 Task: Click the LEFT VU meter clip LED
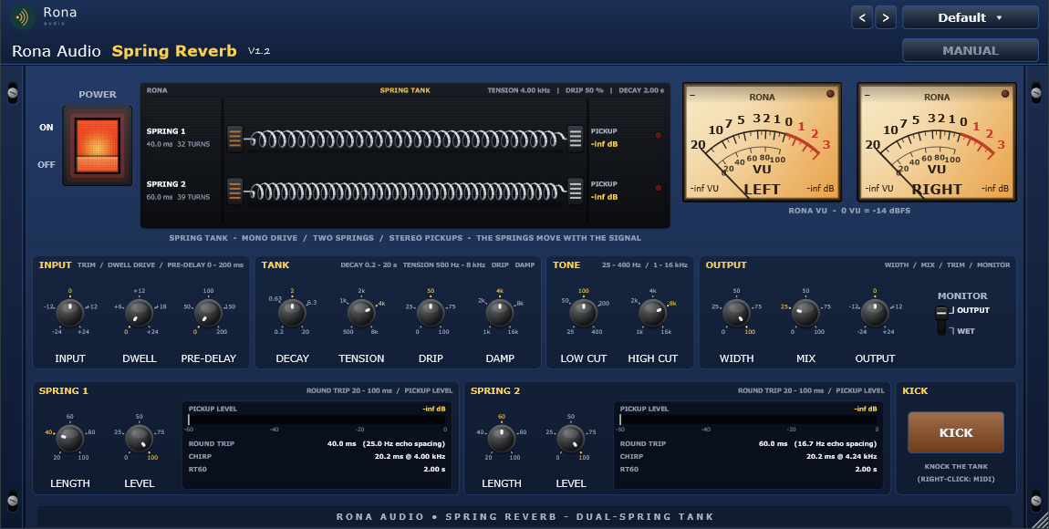[830, 94]
